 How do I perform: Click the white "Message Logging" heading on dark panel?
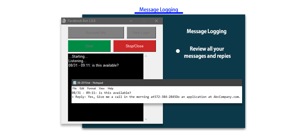pyautogui.click(x=207, y=31)
